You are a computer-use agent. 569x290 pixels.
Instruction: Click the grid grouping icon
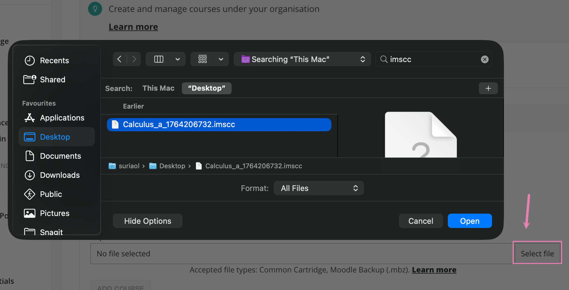pyautogui.click(x=202, y=59)
